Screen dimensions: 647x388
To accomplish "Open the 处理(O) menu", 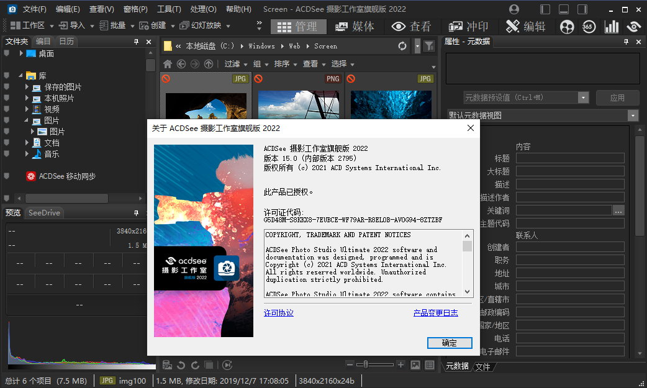I will [204, 9].
